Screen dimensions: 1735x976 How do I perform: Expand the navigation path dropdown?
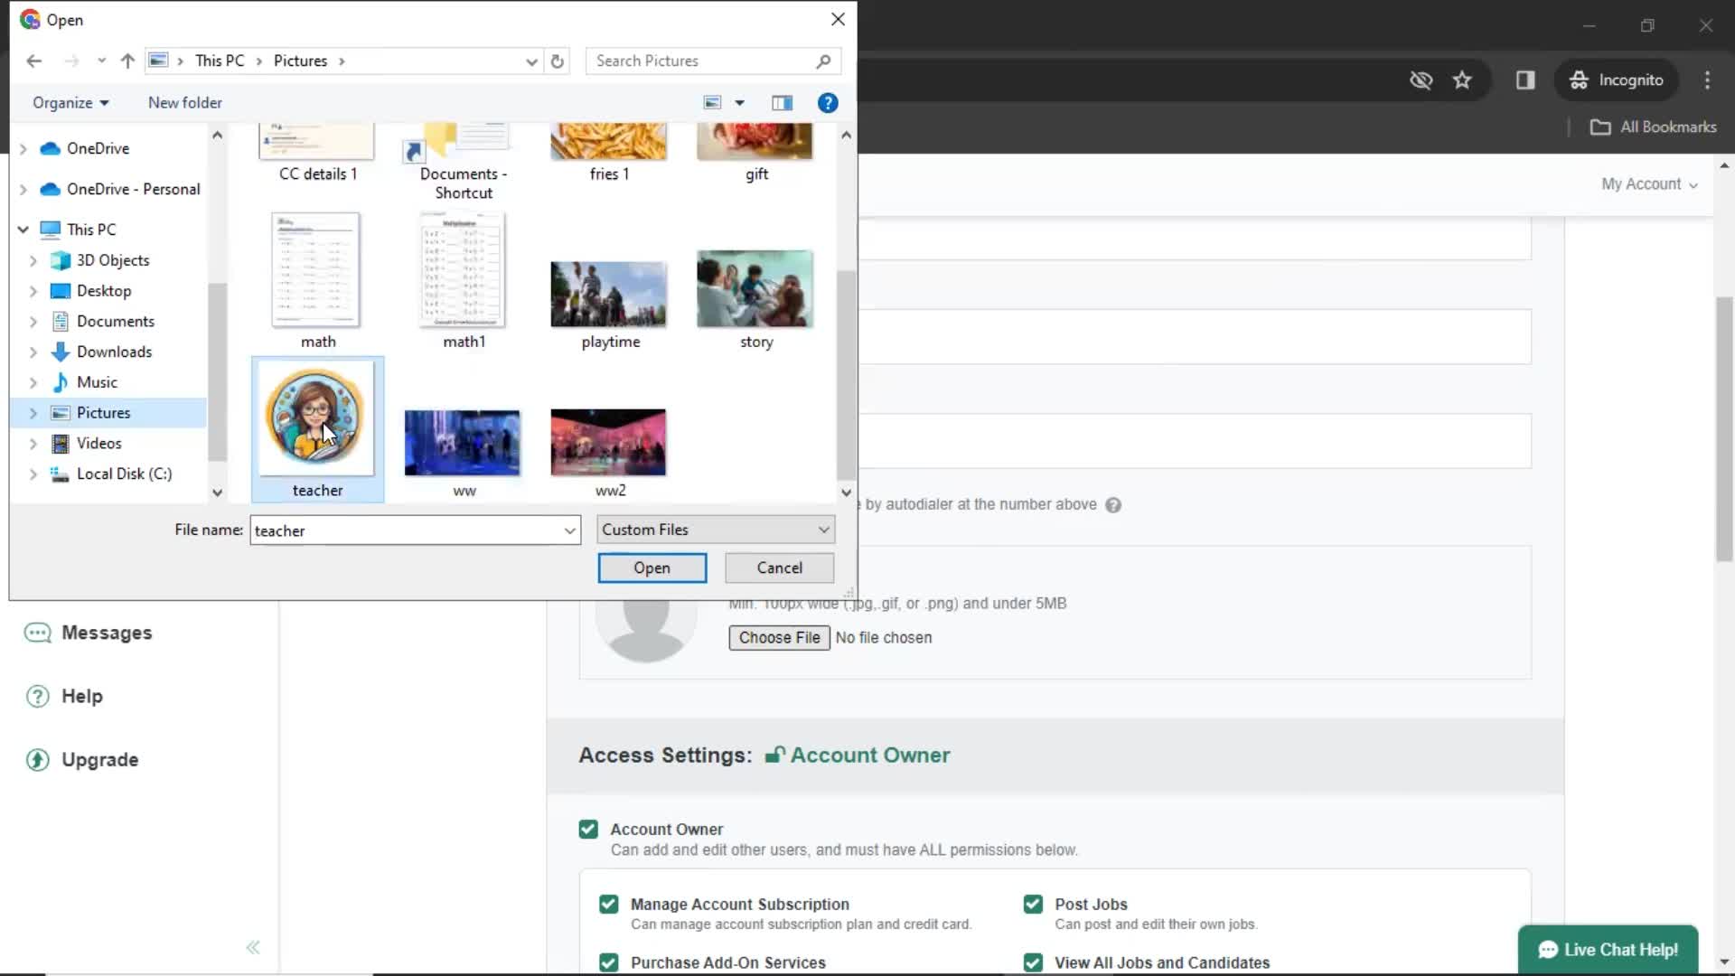click(x=530, y=61)
